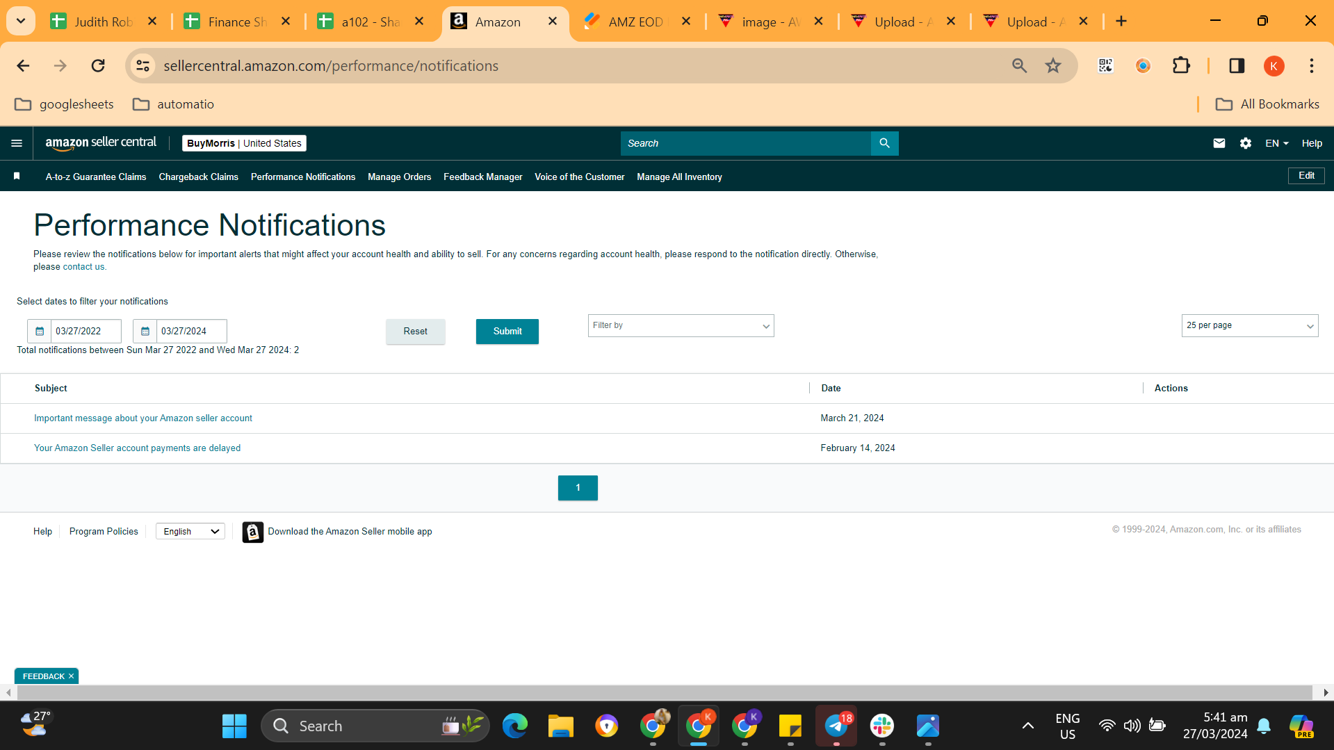The height and width of the screenshot is (750, 1334).
Task: Open the Seller Central hamburger menu
Action: click(x=17, y=143)
